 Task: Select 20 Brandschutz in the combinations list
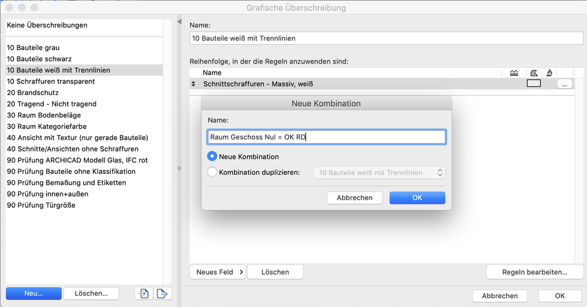pyautogui.click(x=33, y=93)
